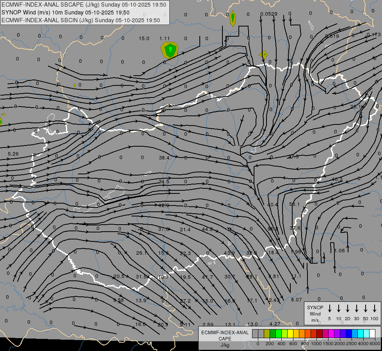
Task: Click the map value 43.9
Action: [x=229, y=253]
